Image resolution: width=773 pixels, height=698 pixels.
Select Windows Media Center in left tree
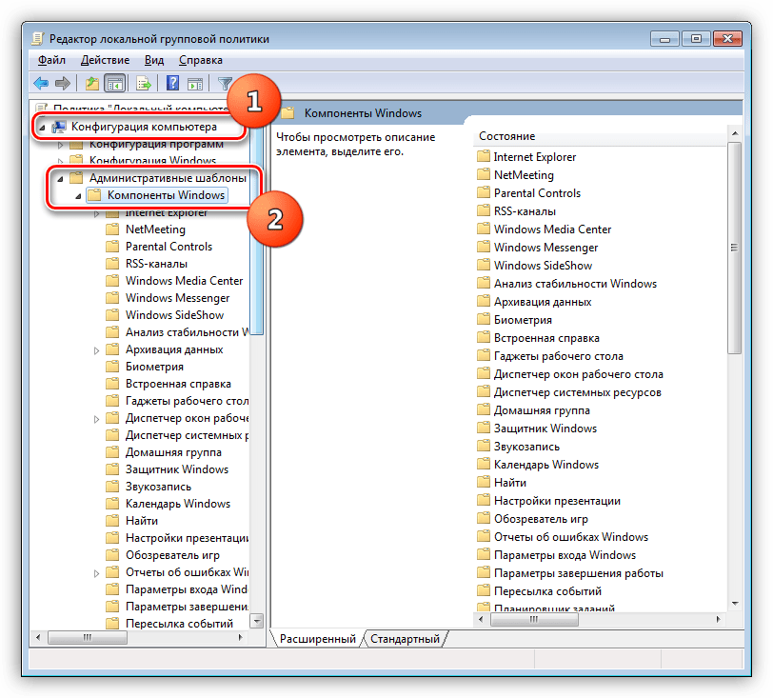[184, 281]
